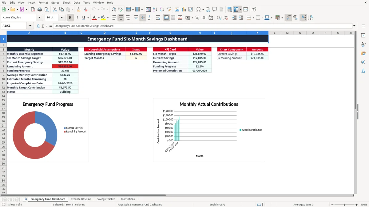Click row 7 header
The height and width of the screenshot is (207, 369).
[3, 66]
